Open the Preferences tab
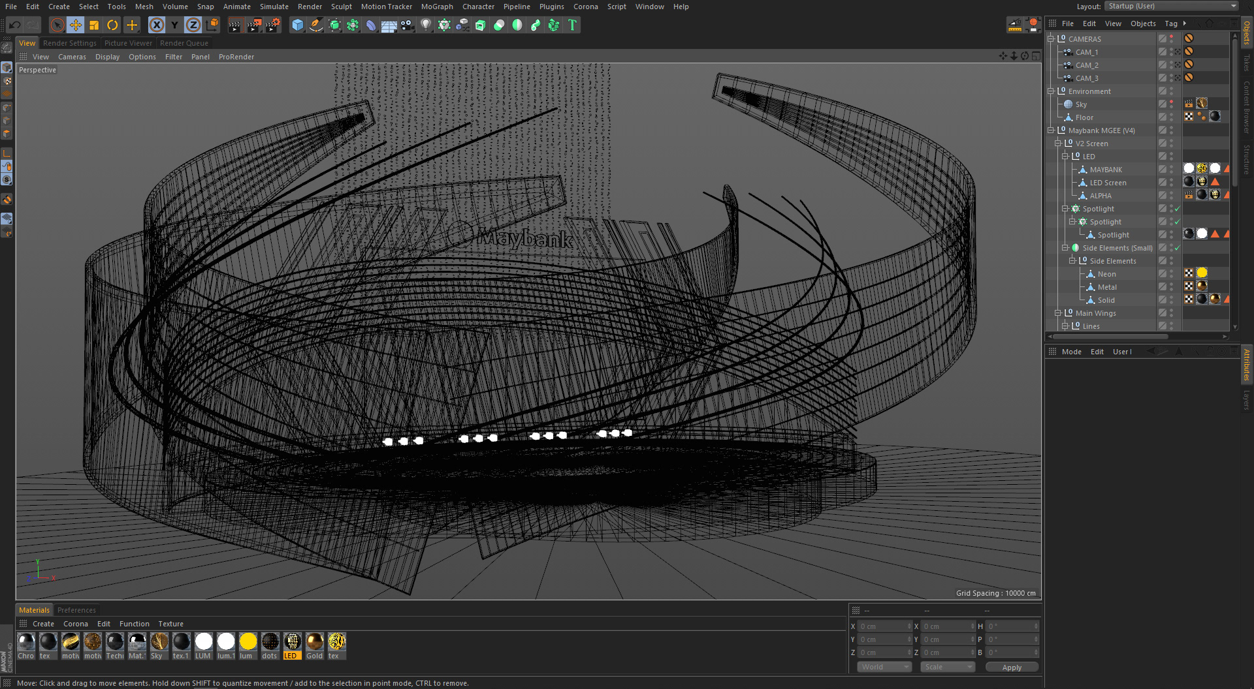 (76, 610)
